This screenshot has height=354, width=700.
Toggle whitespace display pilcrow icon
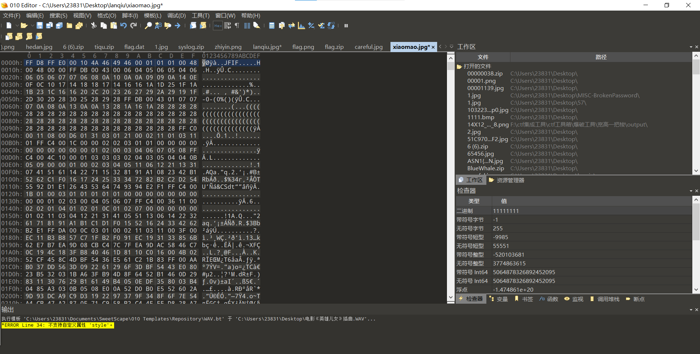pos(237,26)
